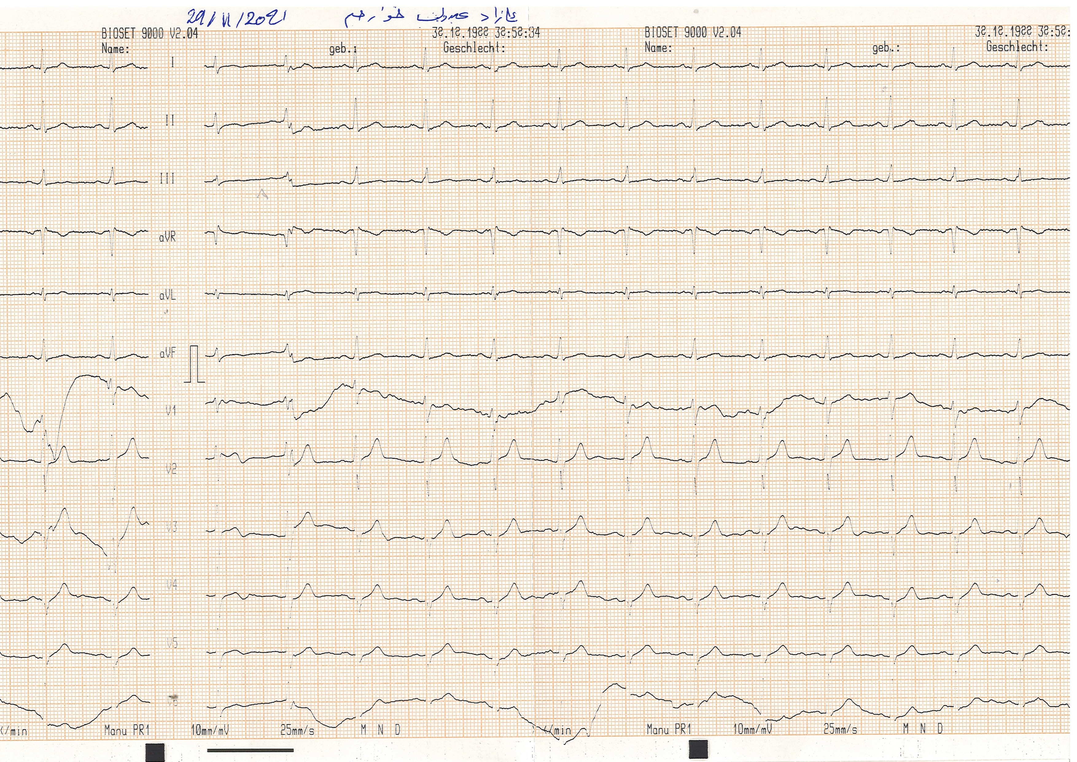Click the printed timestamp ending 32:52:34

pyautogui.click(x=486, y=33)
